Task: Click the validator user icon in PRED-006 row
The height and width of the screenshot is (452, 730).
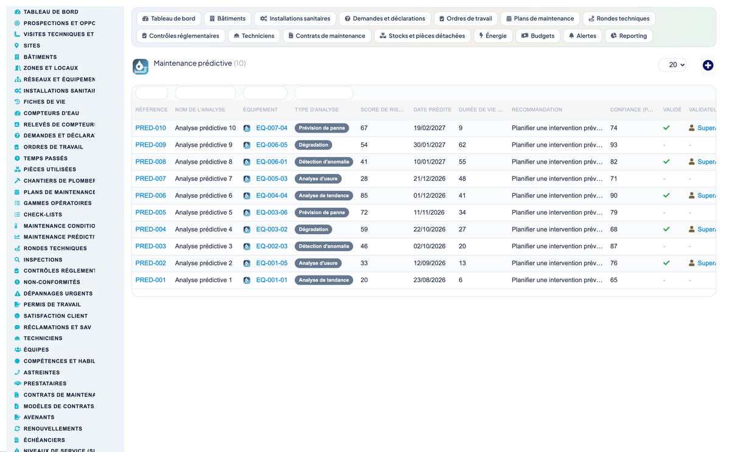Action: click(x=692, y=195)
